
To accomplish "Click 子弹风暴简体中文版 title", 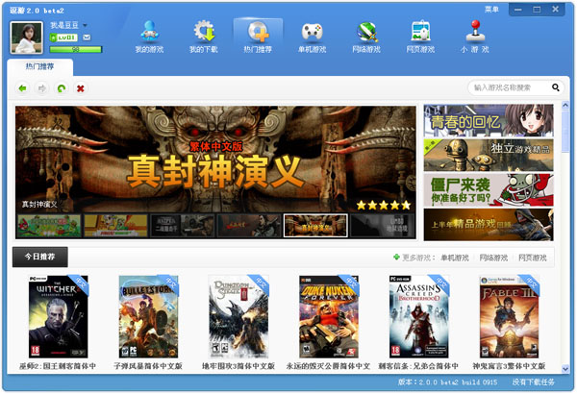I will [148, 366].
